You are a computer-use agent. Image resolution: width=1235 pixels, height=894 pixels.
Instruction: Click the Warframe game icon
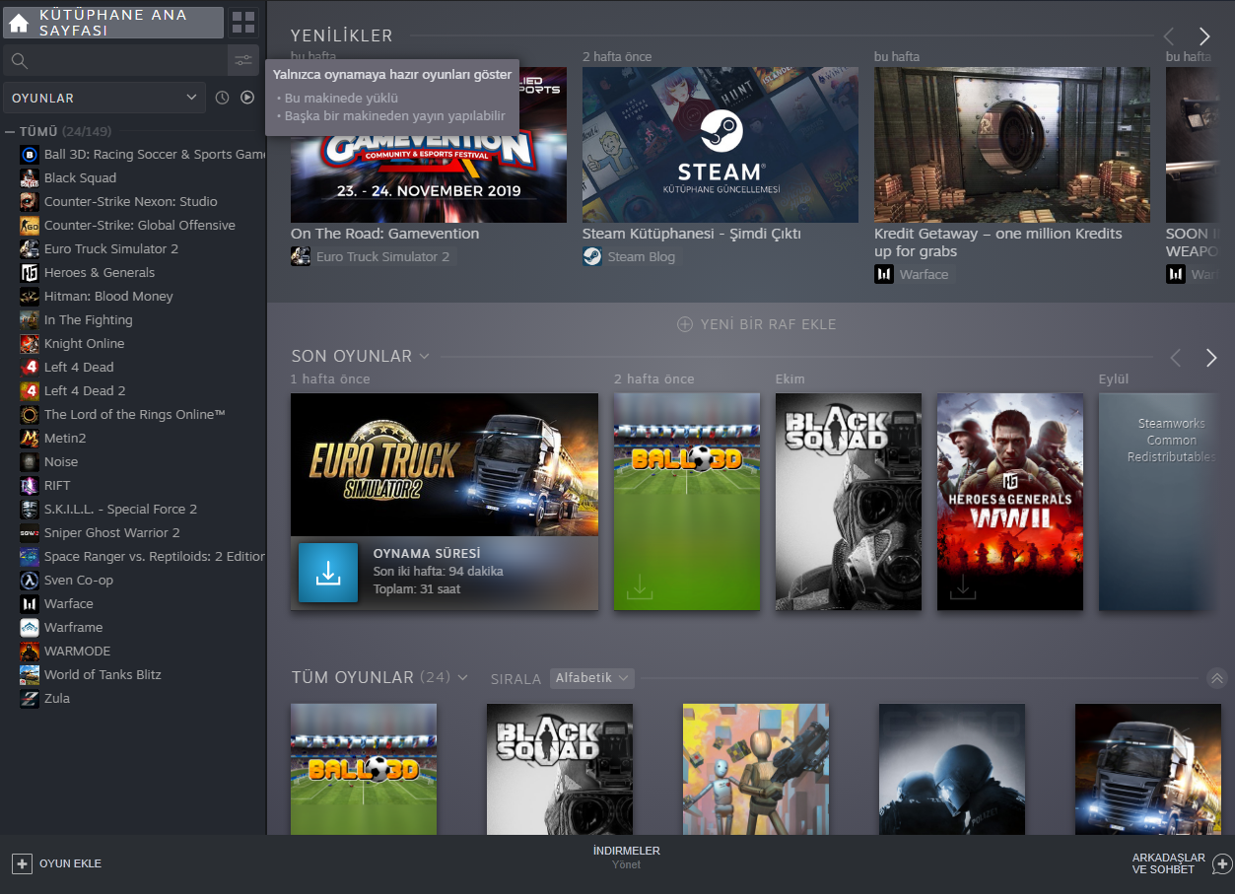point(30,627)
